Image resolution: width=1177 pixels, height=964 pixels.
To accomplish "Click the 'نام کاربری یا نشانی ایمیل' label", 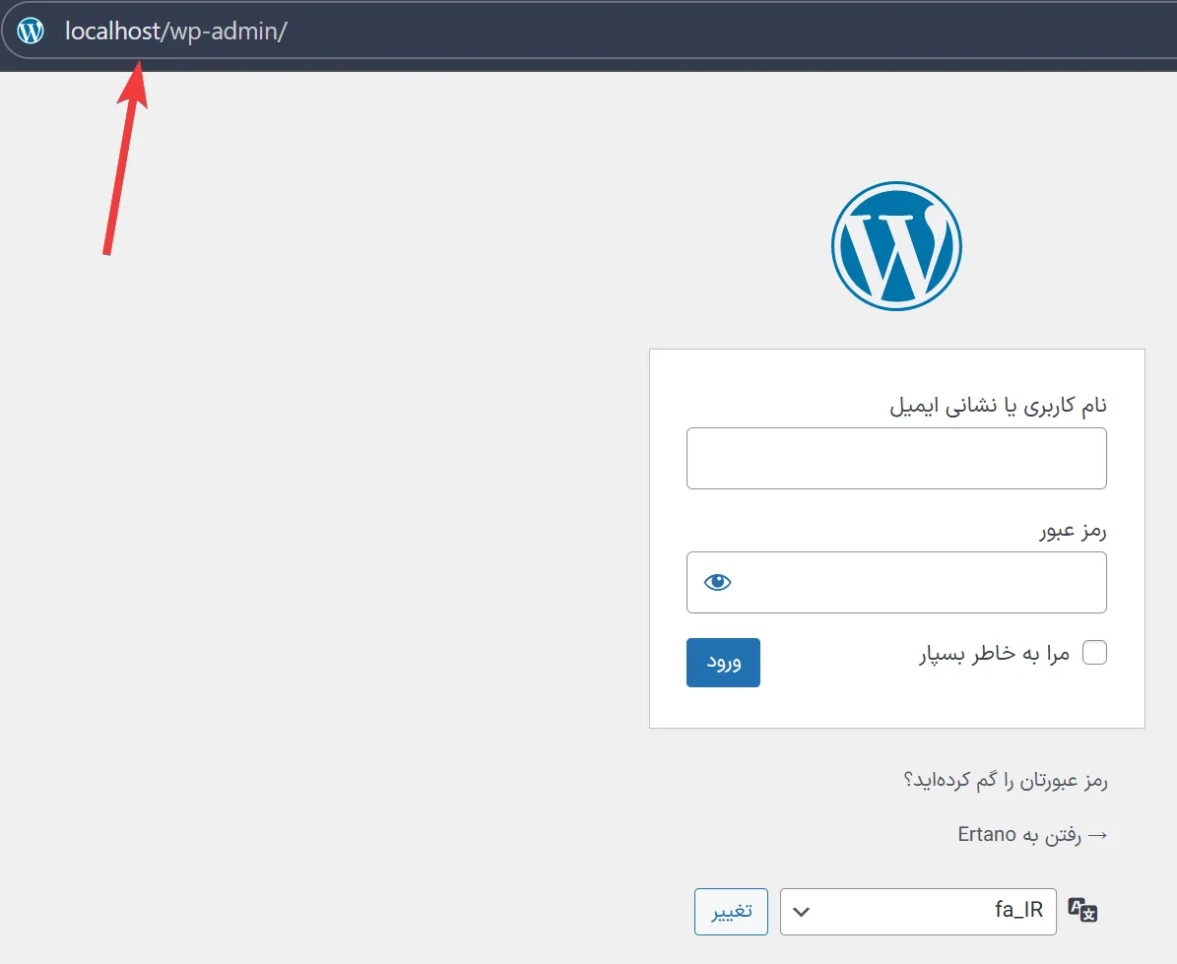I will tap(999, 405).
